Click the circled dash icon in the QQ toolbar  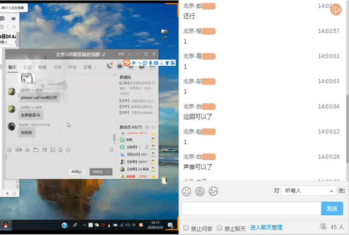(x=68, y=150)
